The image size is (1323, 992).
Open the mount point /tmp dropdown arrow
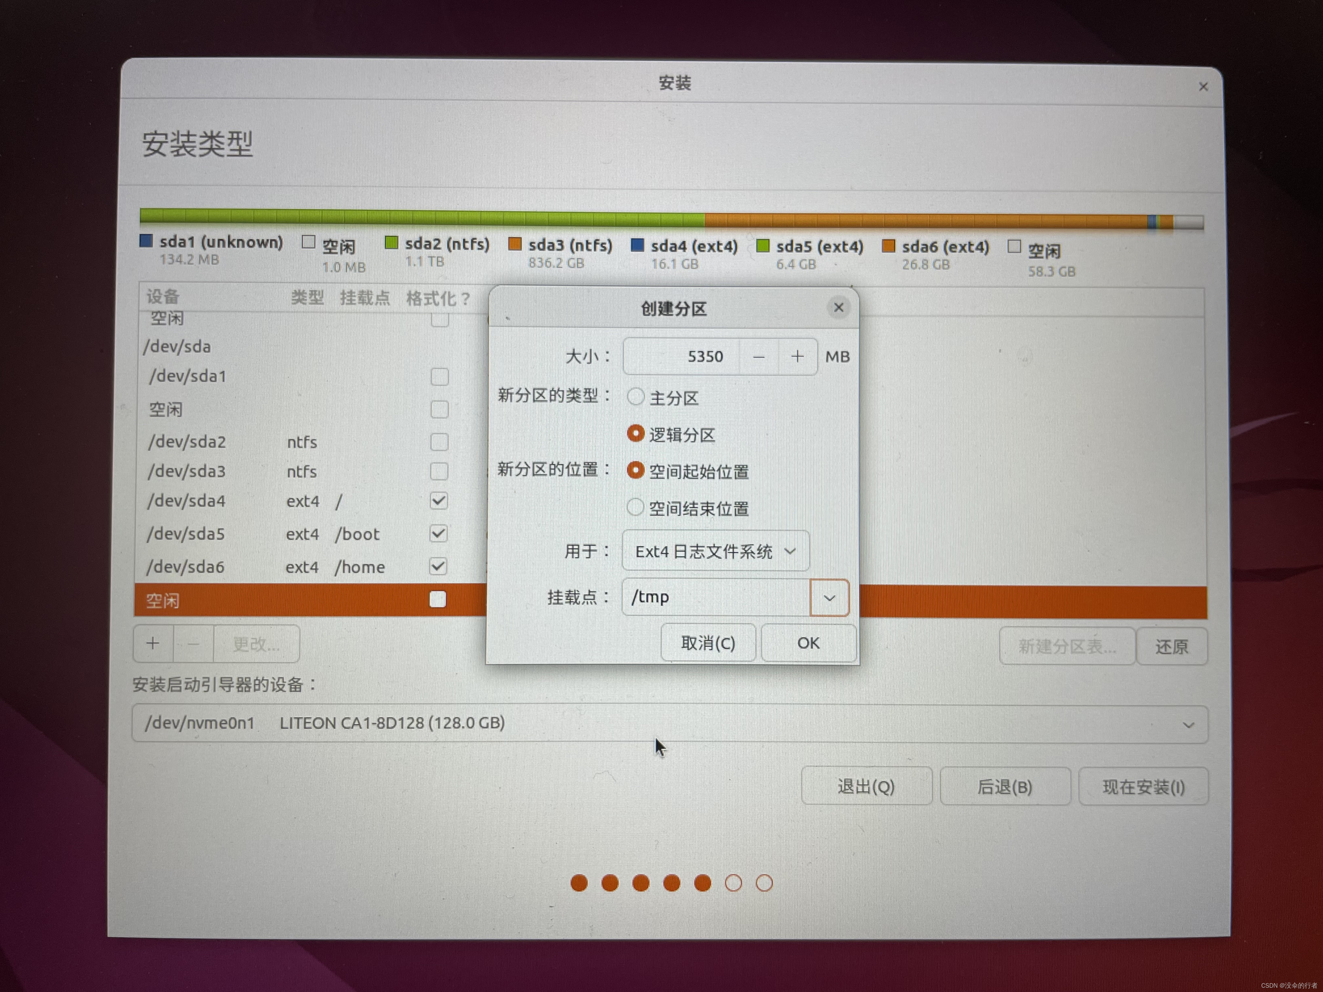(x=829, y=597)
